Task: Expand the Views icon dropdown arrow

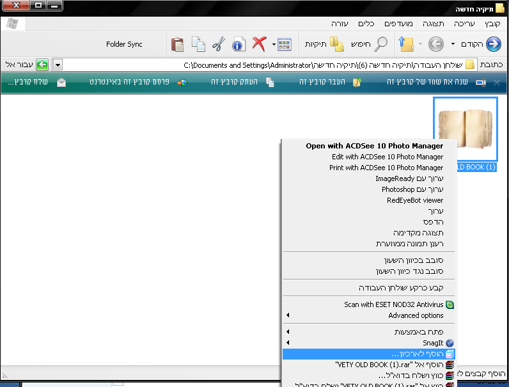Action: [274, 45]
